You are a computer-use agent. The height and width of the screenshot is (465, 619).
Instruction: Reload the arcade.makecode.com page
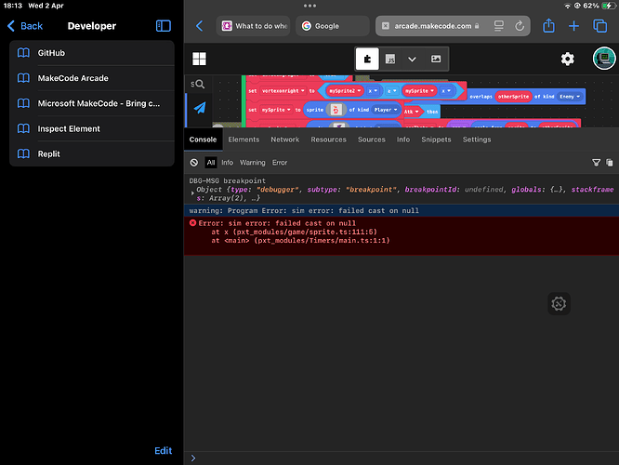point(520,26)
